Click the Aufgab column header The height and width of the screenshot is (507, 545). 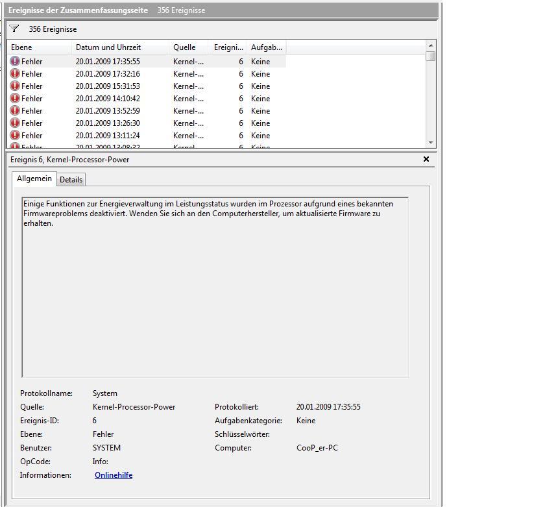coord(266,47)
